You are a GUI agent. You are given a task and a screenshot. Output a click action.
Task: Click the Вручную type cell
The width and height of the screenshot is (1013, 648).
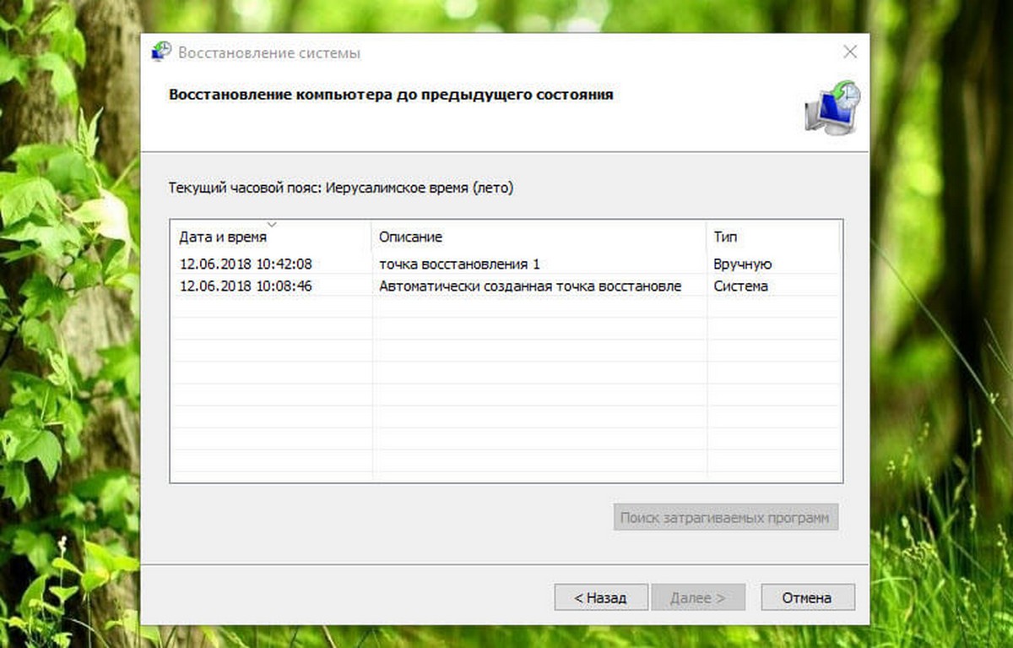pyautogui.click(x=743, y=264)
